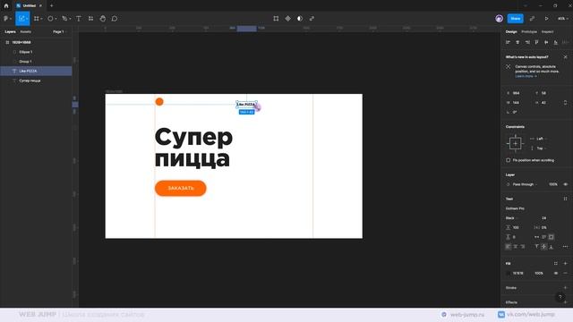Open Pass through blend mode dropdown
573x322 pixels.
(525, 184)
